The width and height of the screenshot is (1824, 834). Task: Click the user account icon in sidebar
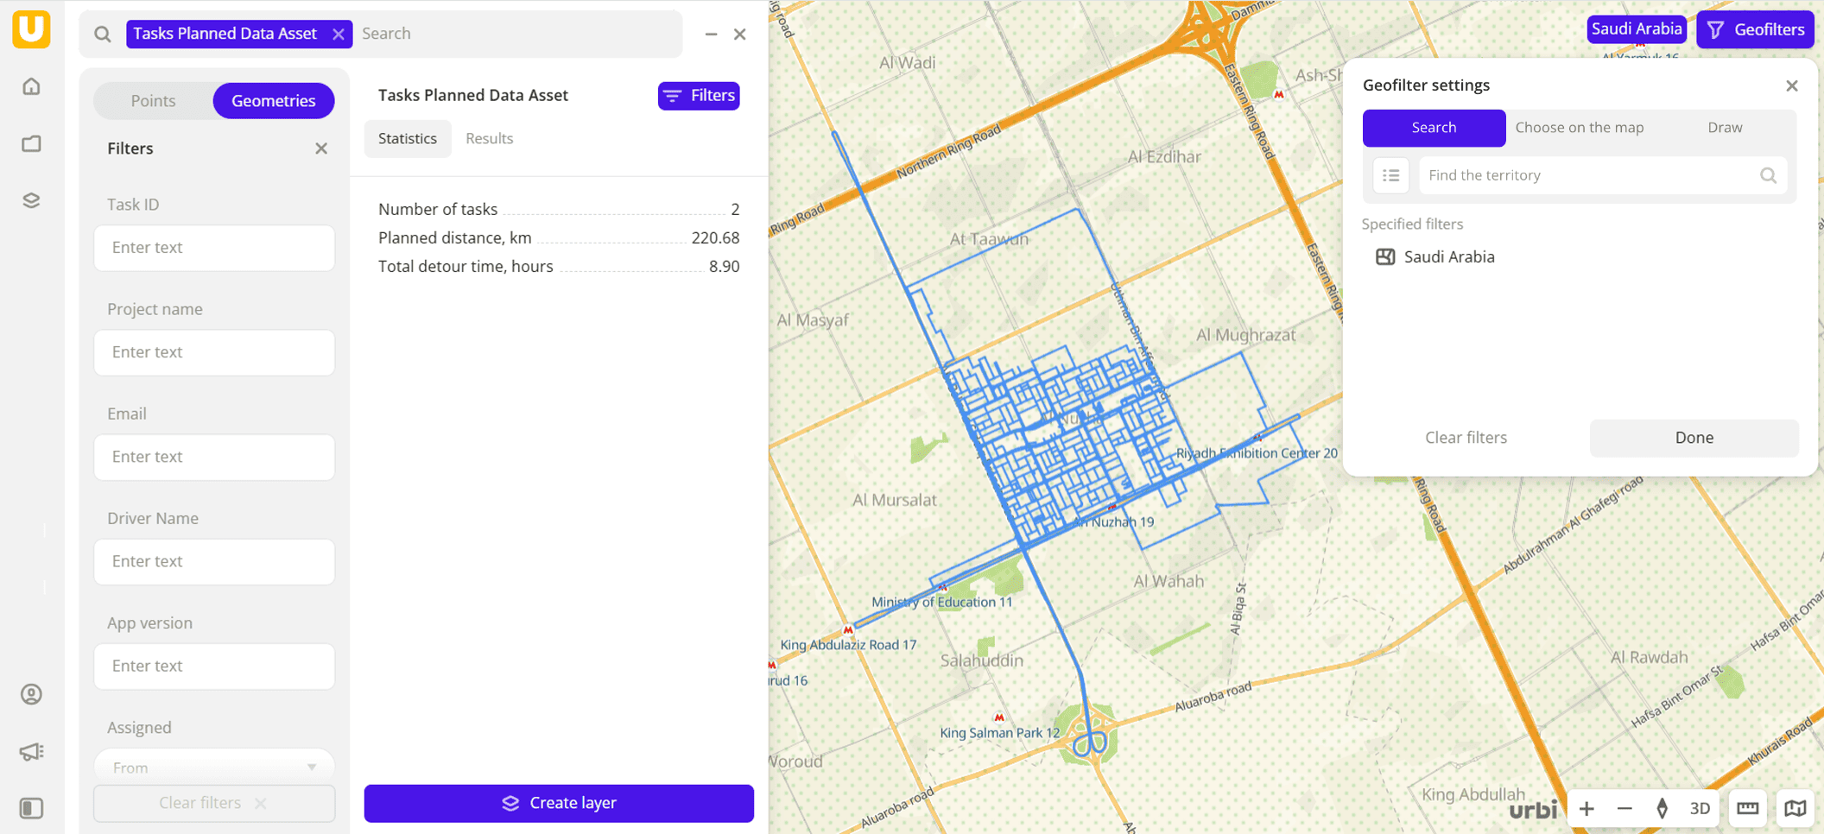tap(31, 693)
